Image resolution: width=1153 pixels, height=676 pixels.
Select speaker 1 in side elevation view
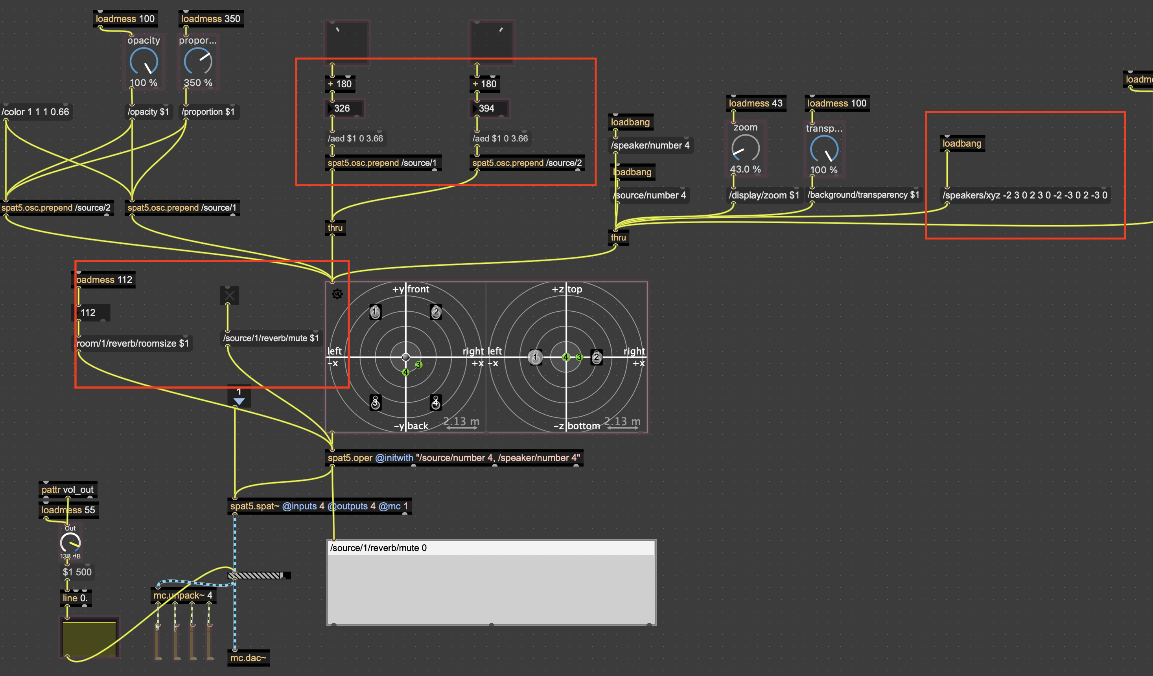(x=535, y=357)
